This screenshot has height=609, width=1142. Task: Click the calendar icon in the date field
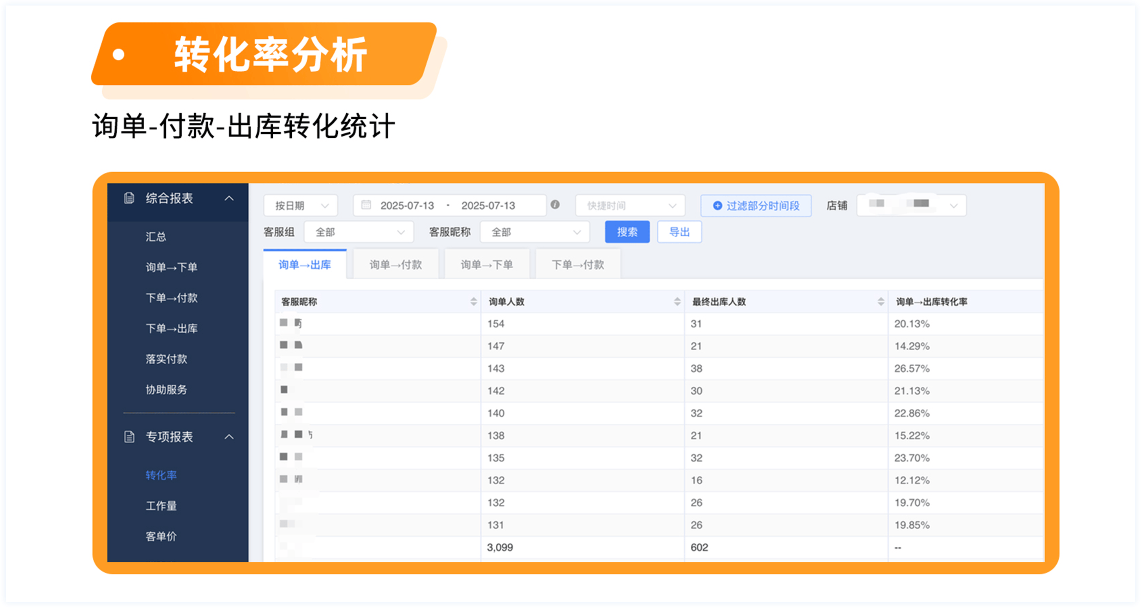[366, 205]
